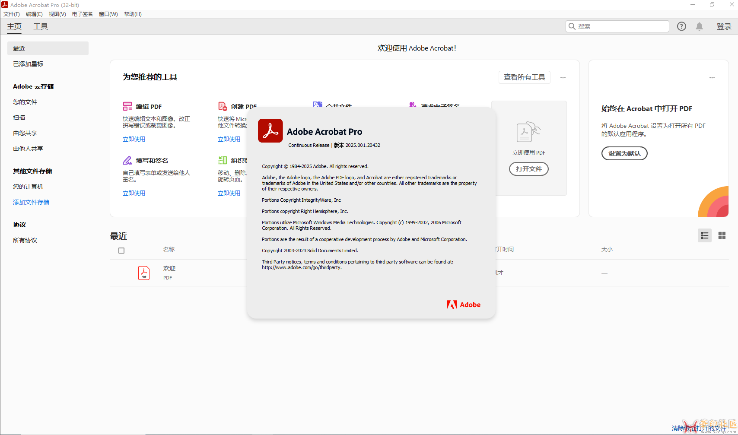Click the Organize Pages tool icon
The width and height of the screenshot is (738, 435).
coord(223,160)
